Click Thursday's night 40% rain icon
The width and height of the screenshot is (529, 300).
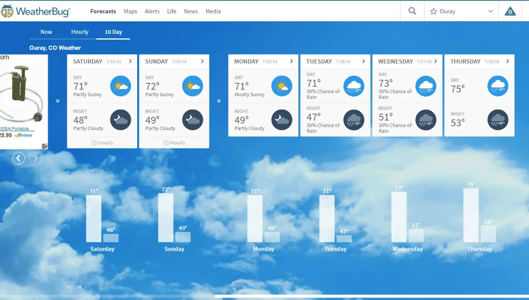[x=498, y=120]
